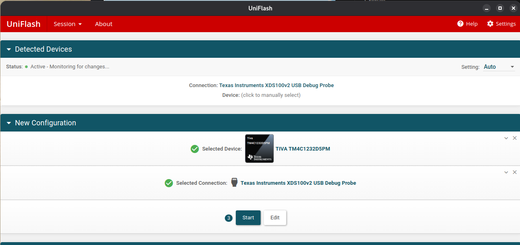Screen dimensions: 520x245
Task: Click the green Active status indicator dot
Action: pyautogui.click(x=26, y=66)
